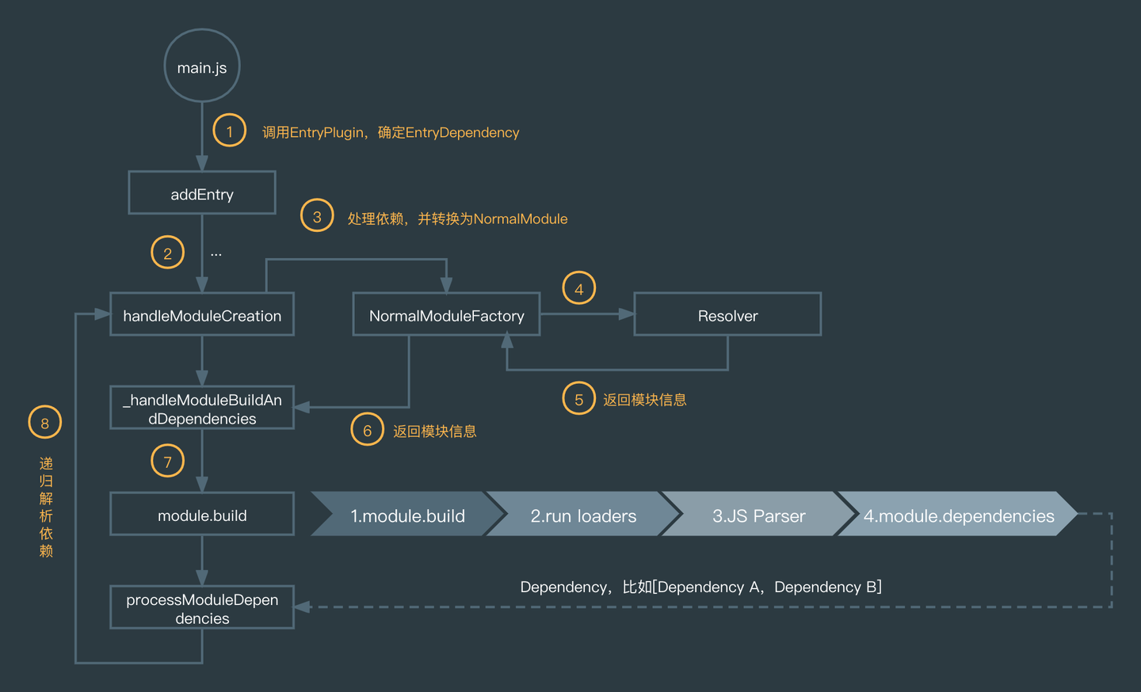Select the step 7 circle marker

167,461
